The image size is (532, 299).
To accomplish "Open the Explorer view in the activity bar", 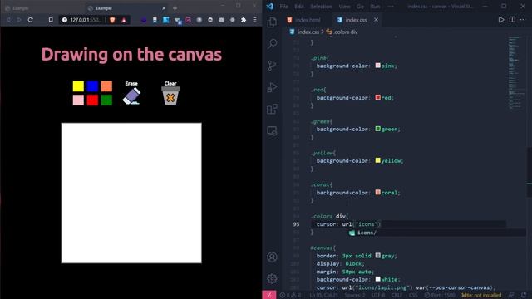I will [272, 22].
